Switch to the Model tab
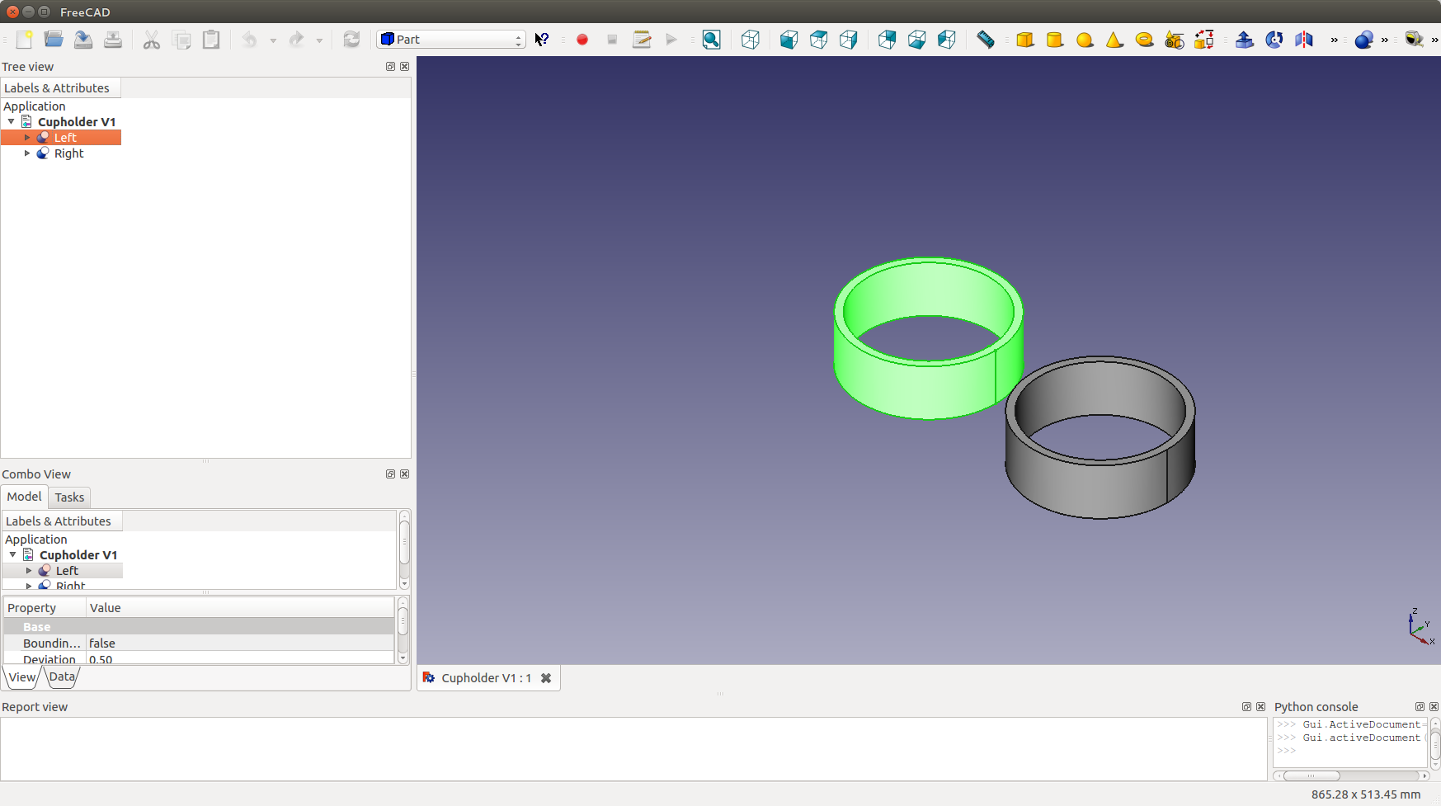Image resolution: width=1441 pixels, height=806 pixels. click(24, 497)
